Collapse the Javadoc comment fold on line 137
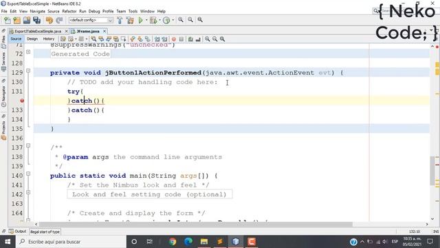The image size is (440, 248). point(28,145)
